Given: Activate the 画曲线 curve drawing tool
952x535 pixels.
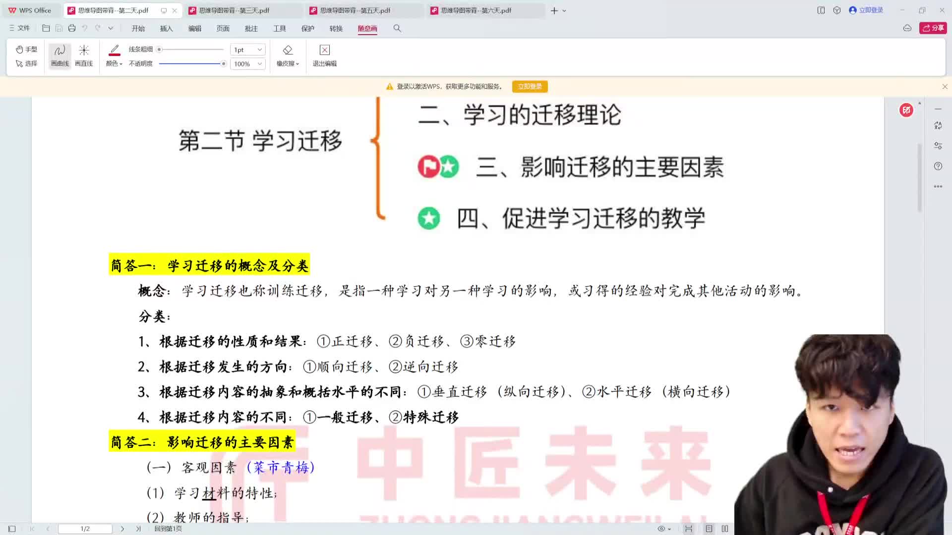Looking at the screenshot, I should (59, 54).
